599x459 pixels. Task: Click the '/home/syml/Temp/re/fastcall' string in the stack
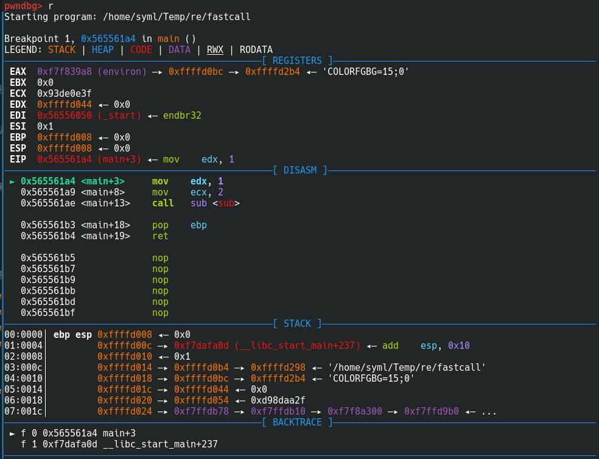click(x=407, y=368)
